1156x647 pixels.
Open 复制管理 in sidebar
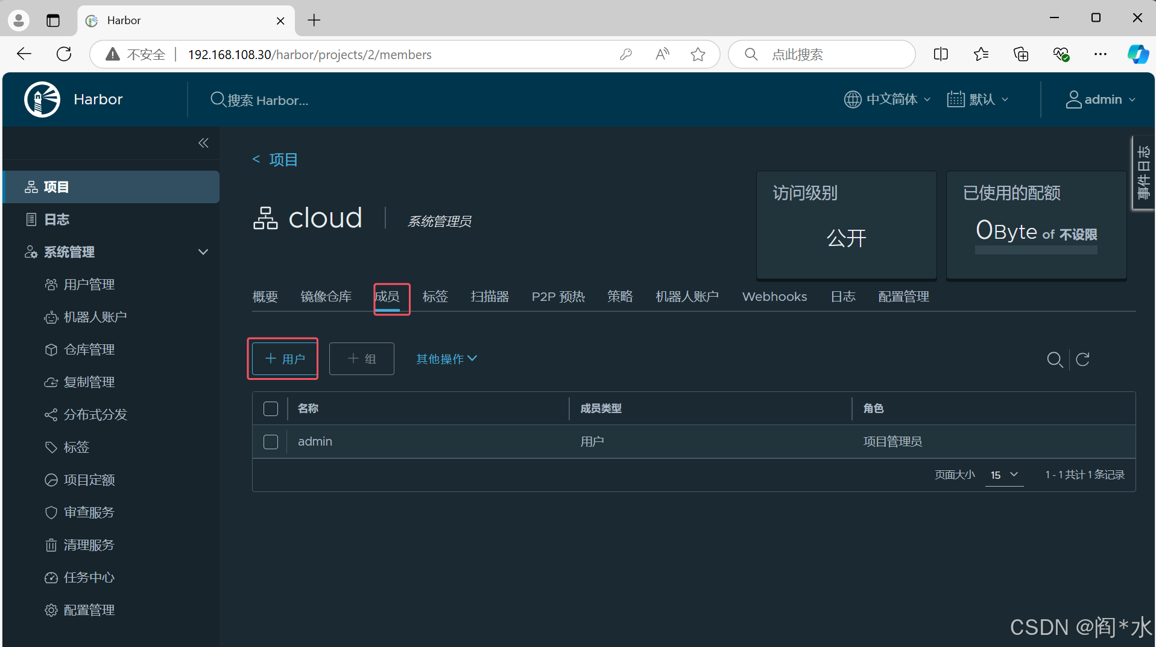tap(80, 382)
